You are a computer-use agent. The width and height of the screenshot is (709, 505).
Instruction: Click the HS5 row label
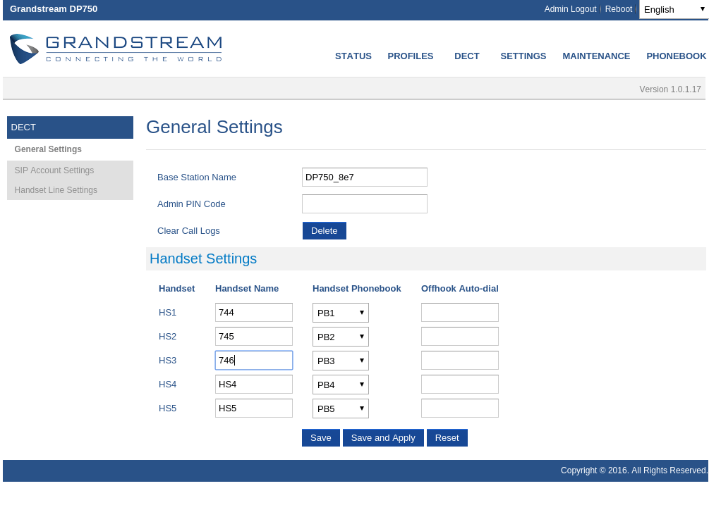click(167, 408)
